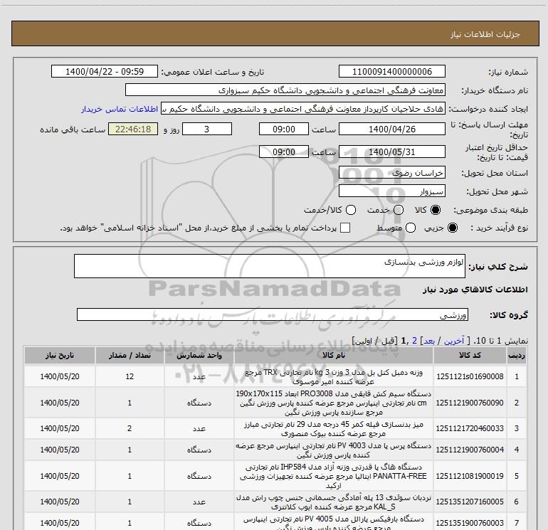Click the delivery city field سبزوار
The image size is (548, 530).
click(391, 191)
